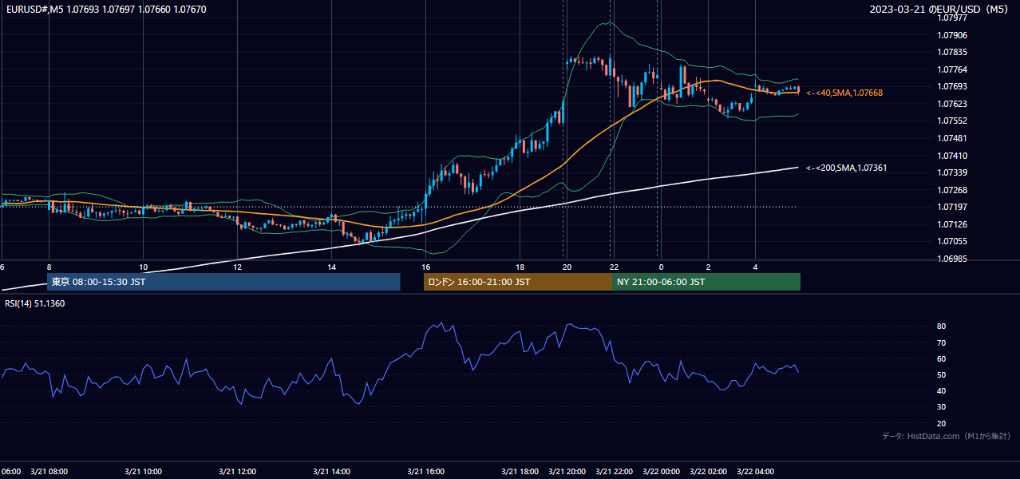Click the London 16:00-21:00 JST session bar
This screenshot has height=479, width=1020.
click(x=518, y=282)
